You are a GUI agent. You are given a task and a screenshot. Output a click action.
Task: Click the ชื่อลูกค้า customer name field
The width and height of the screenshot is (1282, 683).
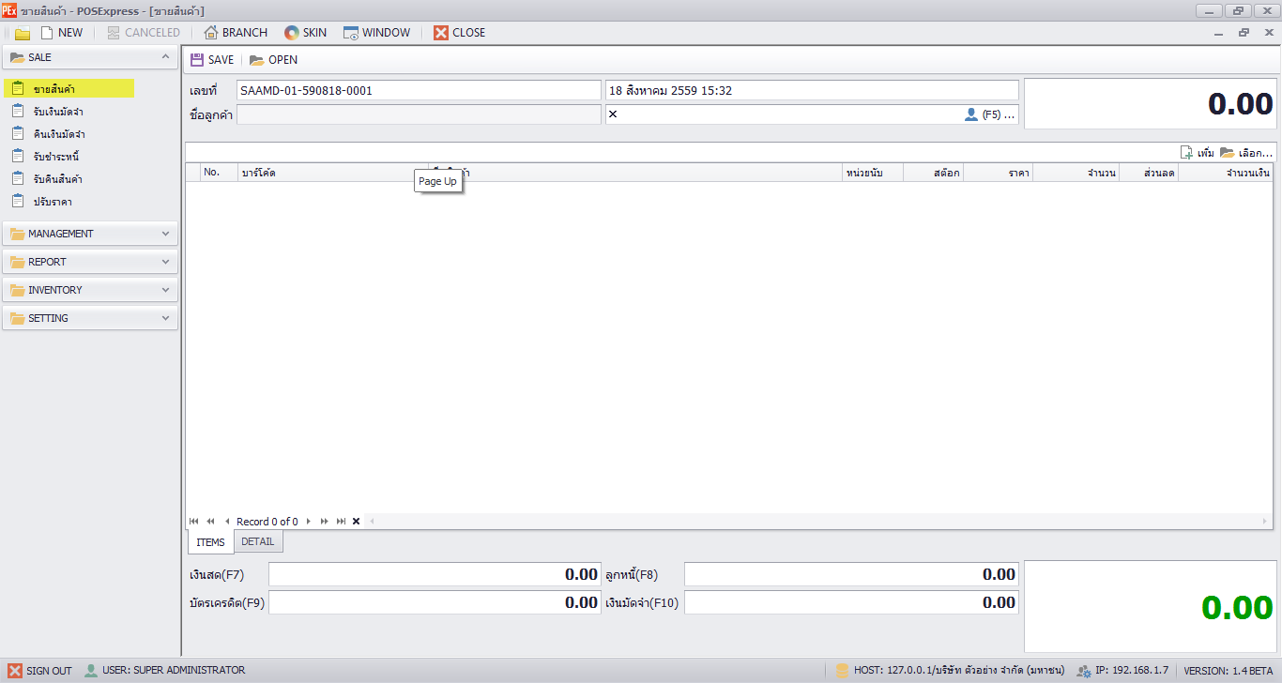tap(419, 114)
